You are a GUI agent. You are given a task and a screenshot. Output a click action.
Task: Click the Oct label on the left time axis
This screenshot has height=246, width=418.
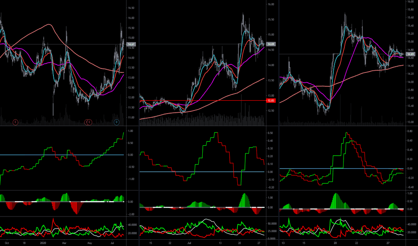tap(7, 243)
